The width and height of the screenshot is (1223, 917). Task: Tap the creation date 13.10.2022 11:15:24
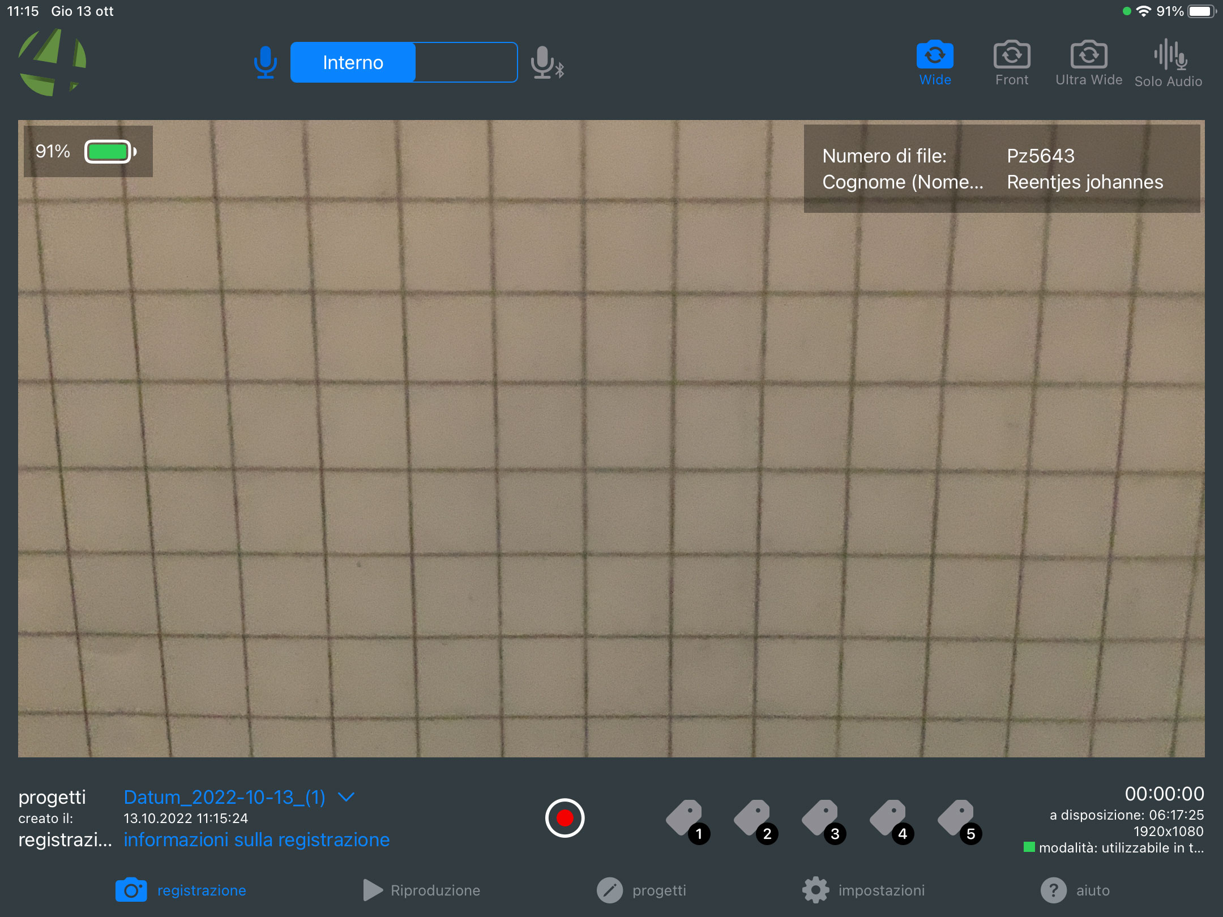point(186,819)
